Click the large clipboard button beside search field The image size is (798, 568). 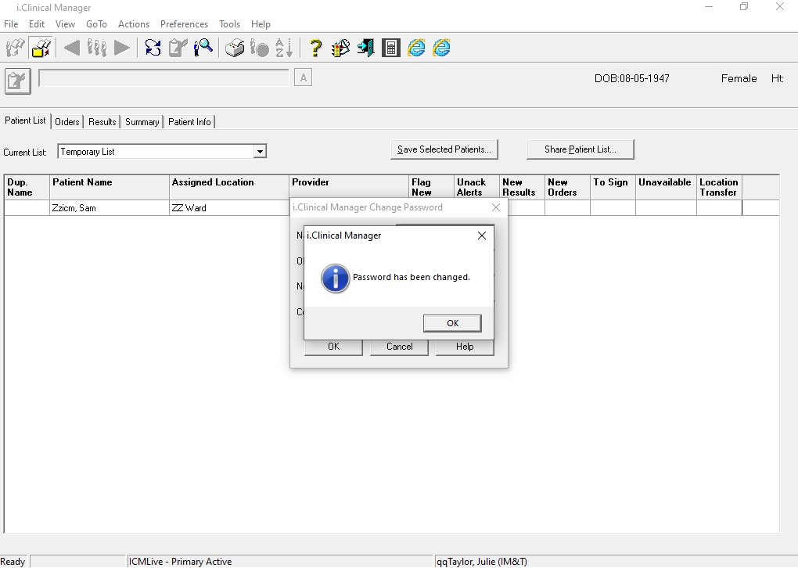[x=18, y=81]
